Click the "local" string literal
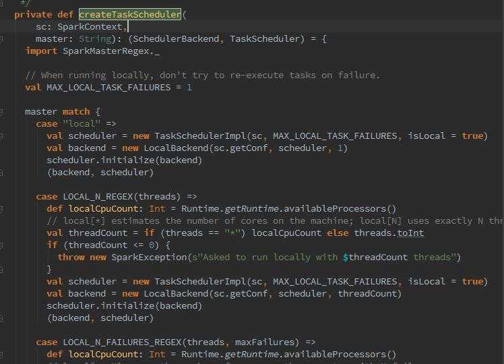 tap(82, 124)
